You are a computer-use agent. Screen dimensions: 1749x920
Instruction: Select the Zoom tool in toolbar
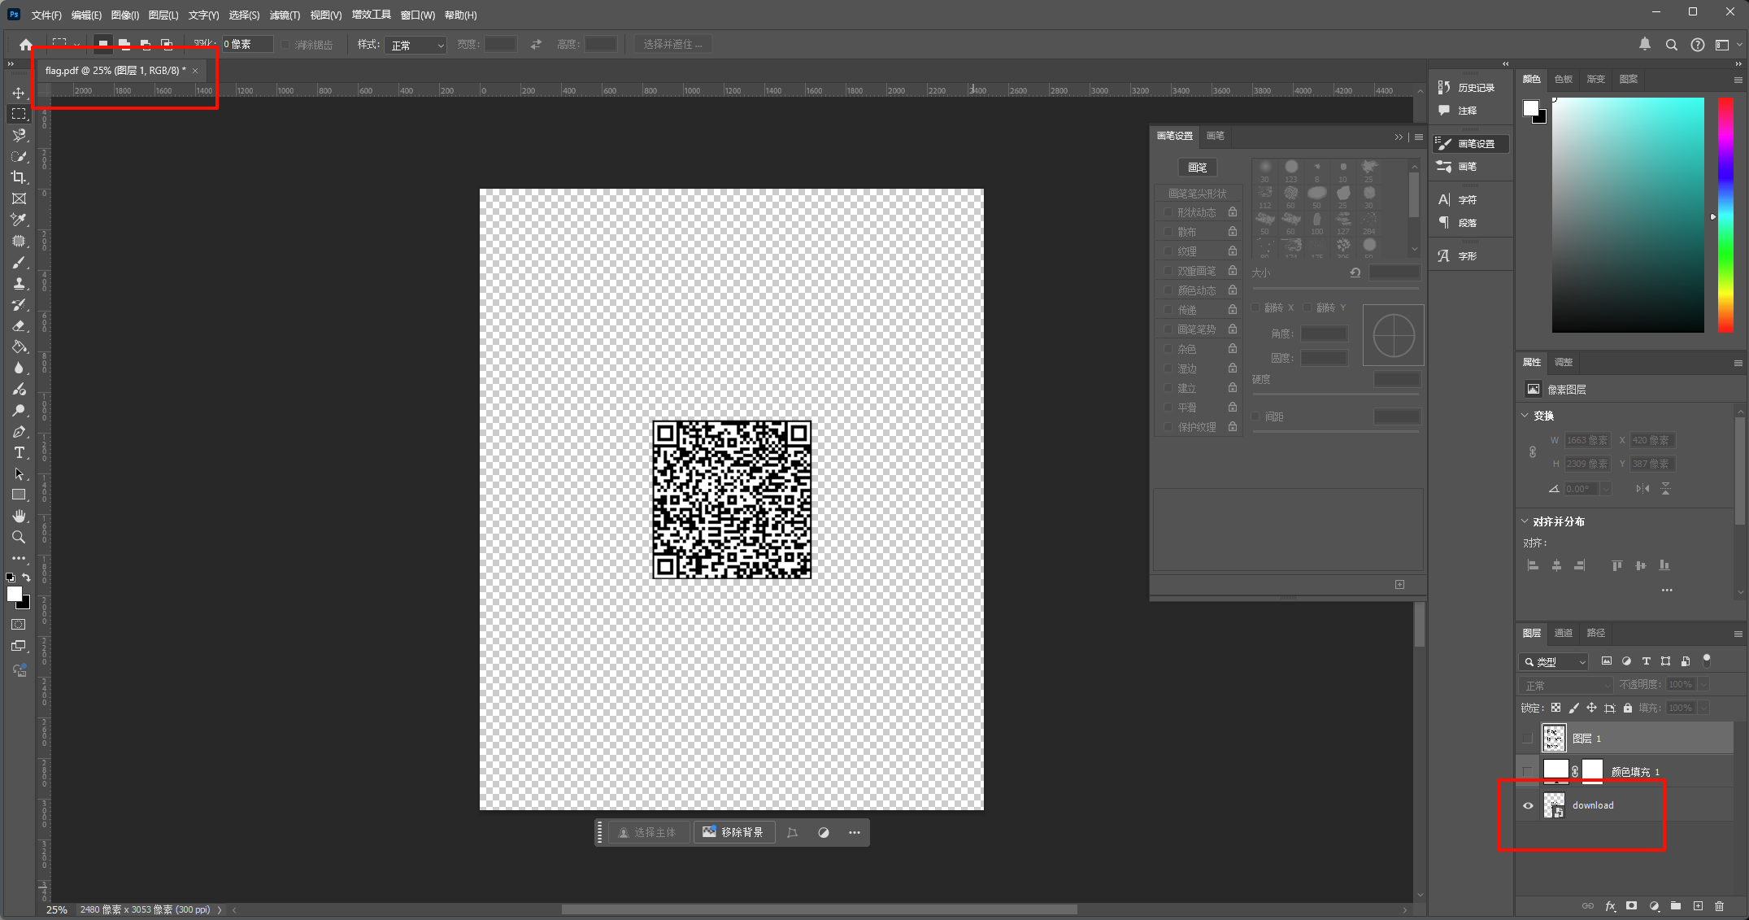19,537
